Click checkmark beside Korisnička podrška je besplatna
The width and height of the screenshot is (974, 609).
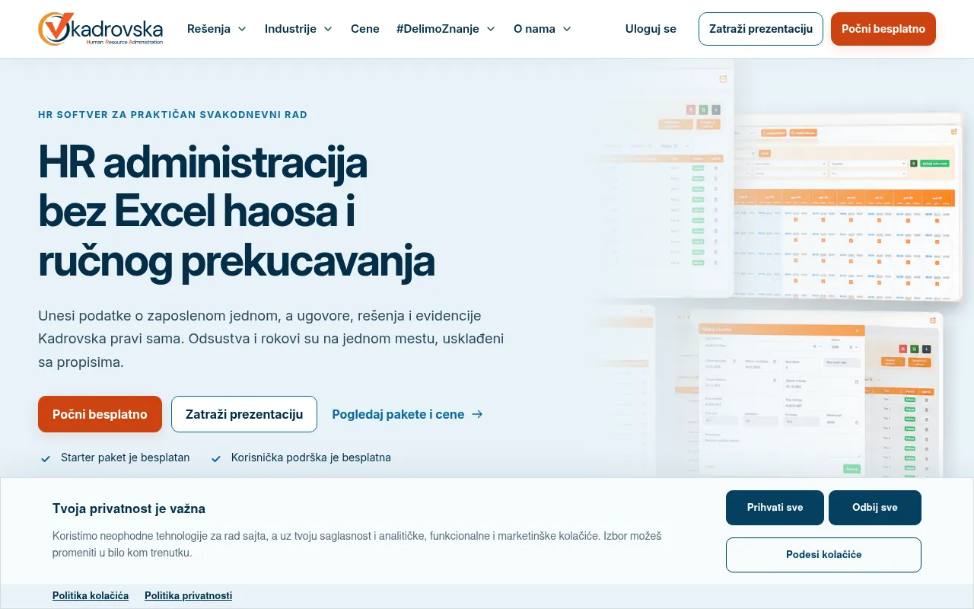[x=216, y=458]
